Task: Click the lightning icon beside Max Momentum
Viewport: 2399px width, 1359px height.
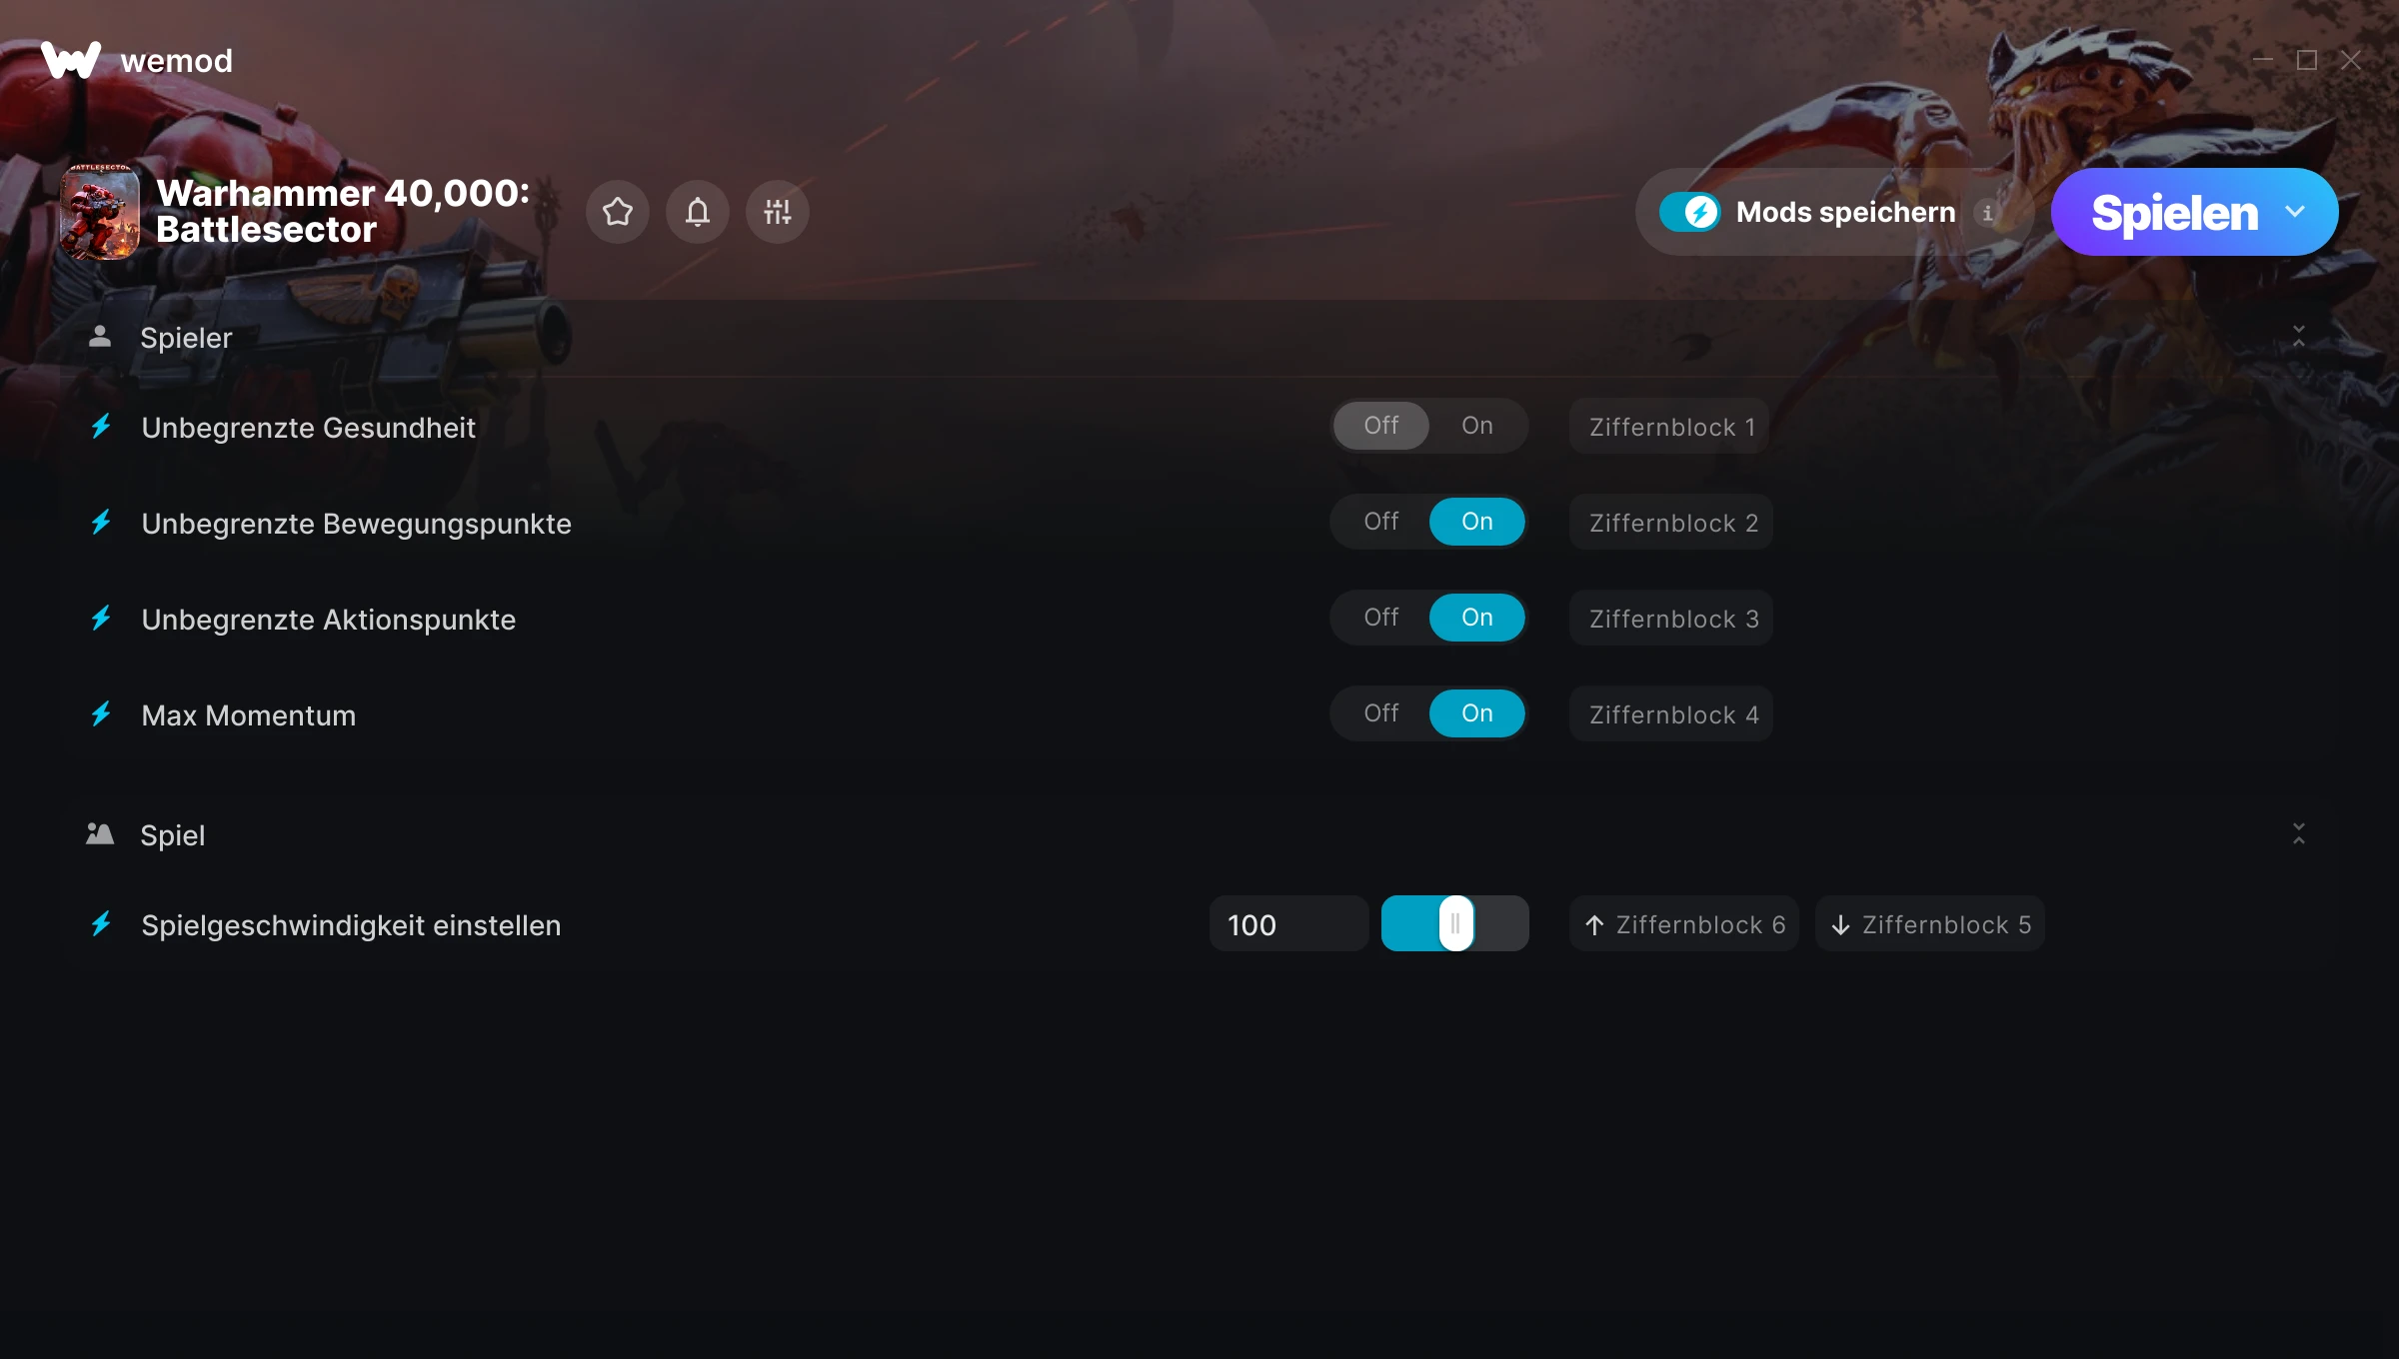Action: point(101,714)
